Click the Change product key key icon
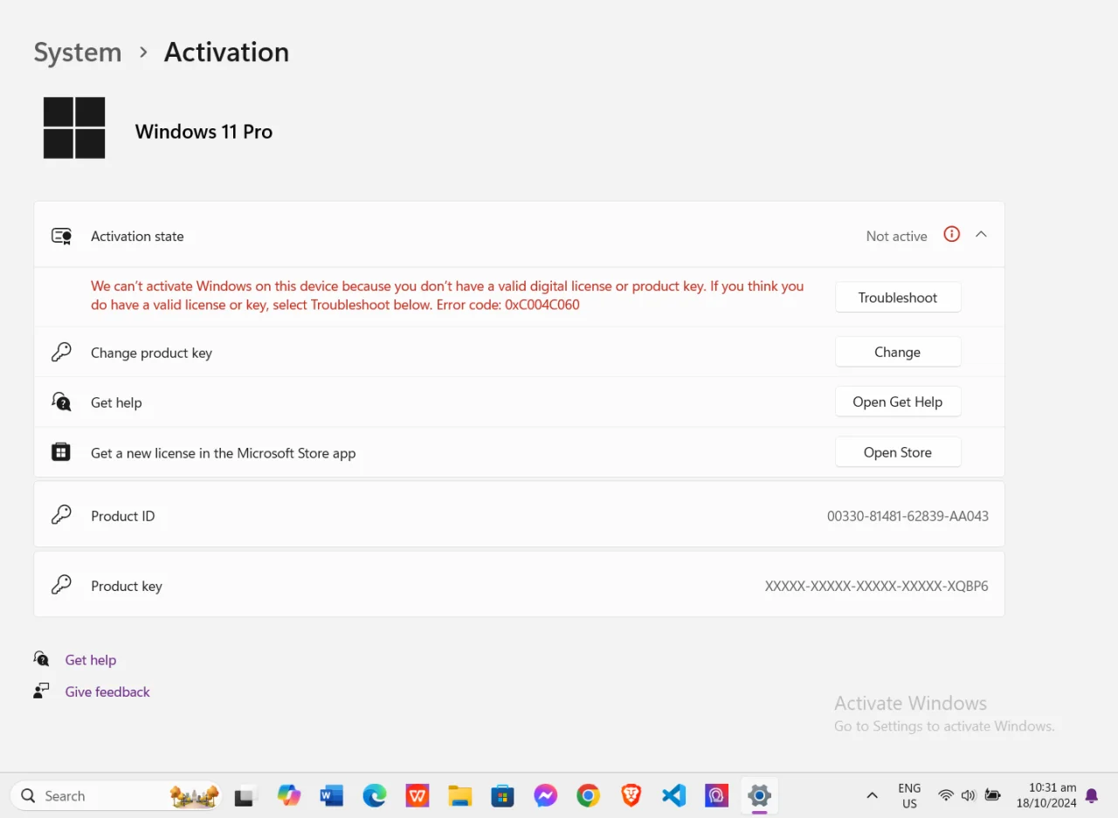Image resolution: width=1118 pixels, height=818 pixels. coord(61,353)
